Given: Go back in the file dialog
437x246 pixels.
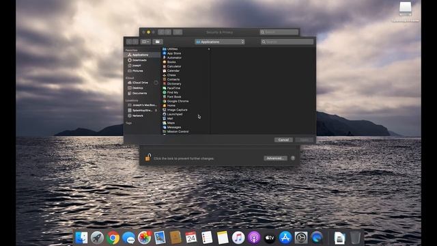Looking at the screenshot, I should (129, 42).
